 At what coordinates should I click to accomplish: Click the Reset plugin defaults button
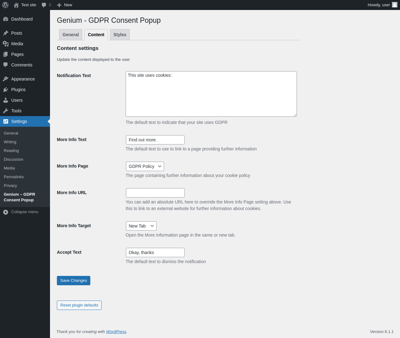coord(79,305)
